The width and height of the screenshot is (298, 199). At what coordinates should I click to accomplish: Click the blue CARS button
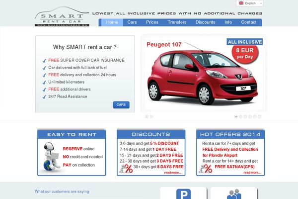tap(121, 105)
